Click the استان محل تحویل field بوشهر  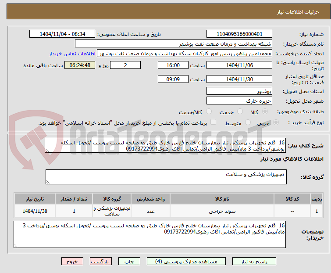point(239,91)
